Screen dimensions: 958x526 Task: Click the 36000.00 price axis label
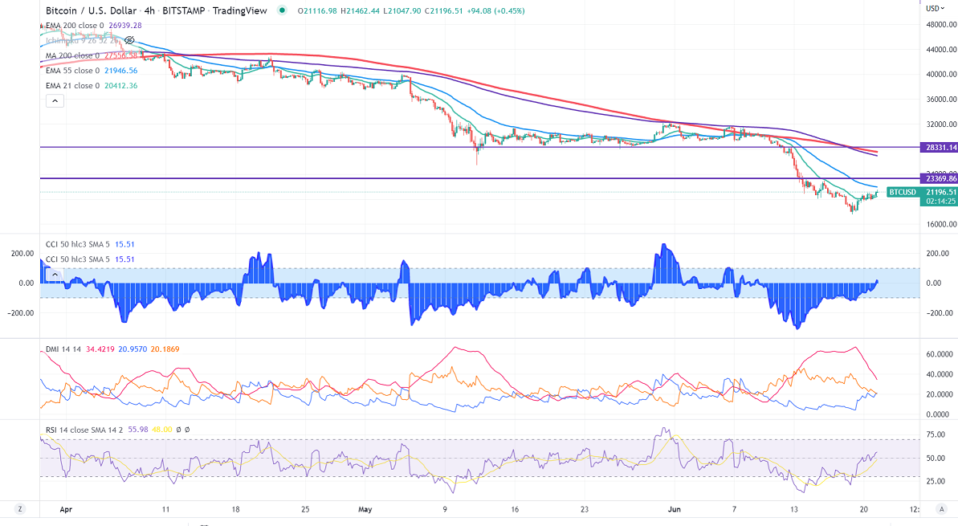941,100
